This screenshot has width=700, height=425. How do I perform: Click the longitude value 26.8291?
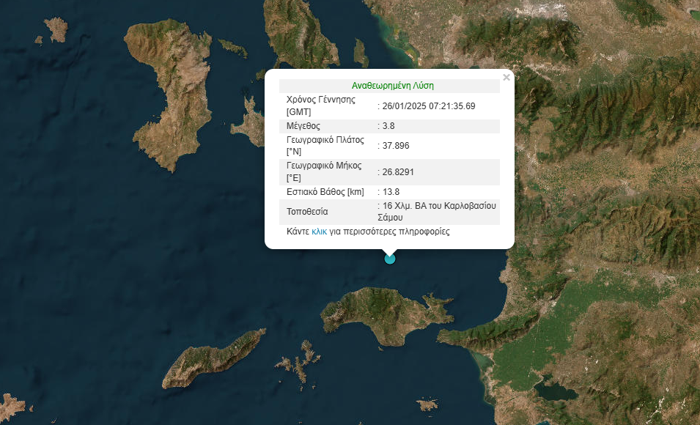click(398, 172)
